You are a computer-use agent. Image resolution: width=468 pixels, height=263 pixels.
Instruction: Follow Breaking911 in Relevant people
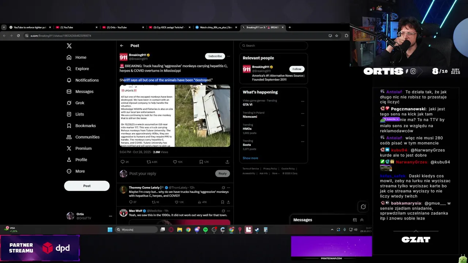297,69
